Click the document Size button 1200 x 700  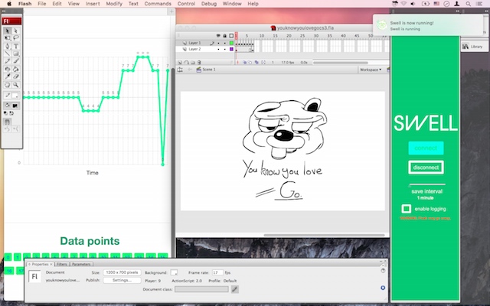pyautogui.click(x=122, y=272)
